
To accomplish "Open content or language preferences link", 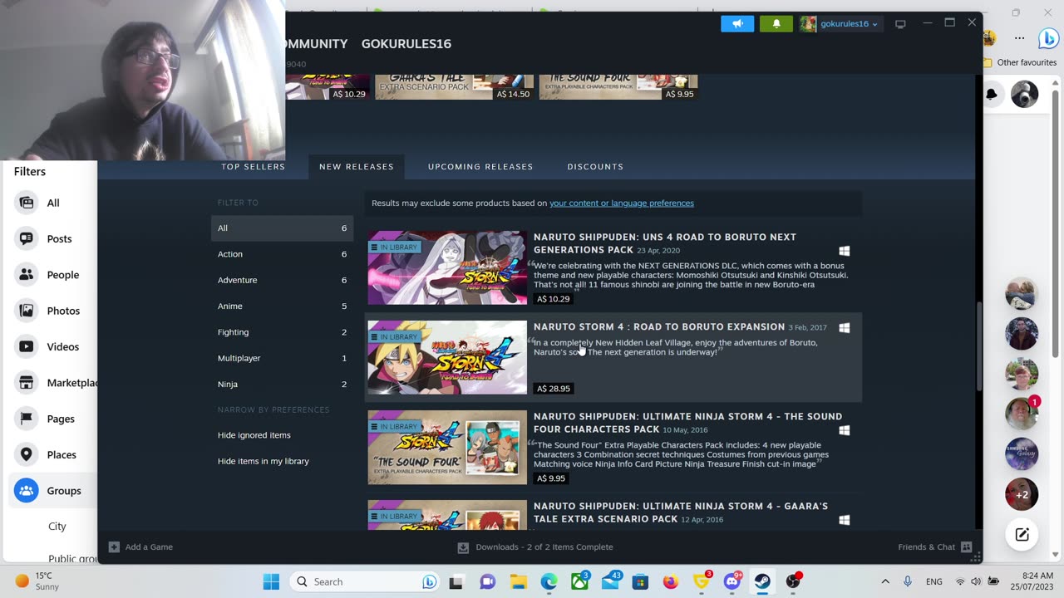I will 621,203.
